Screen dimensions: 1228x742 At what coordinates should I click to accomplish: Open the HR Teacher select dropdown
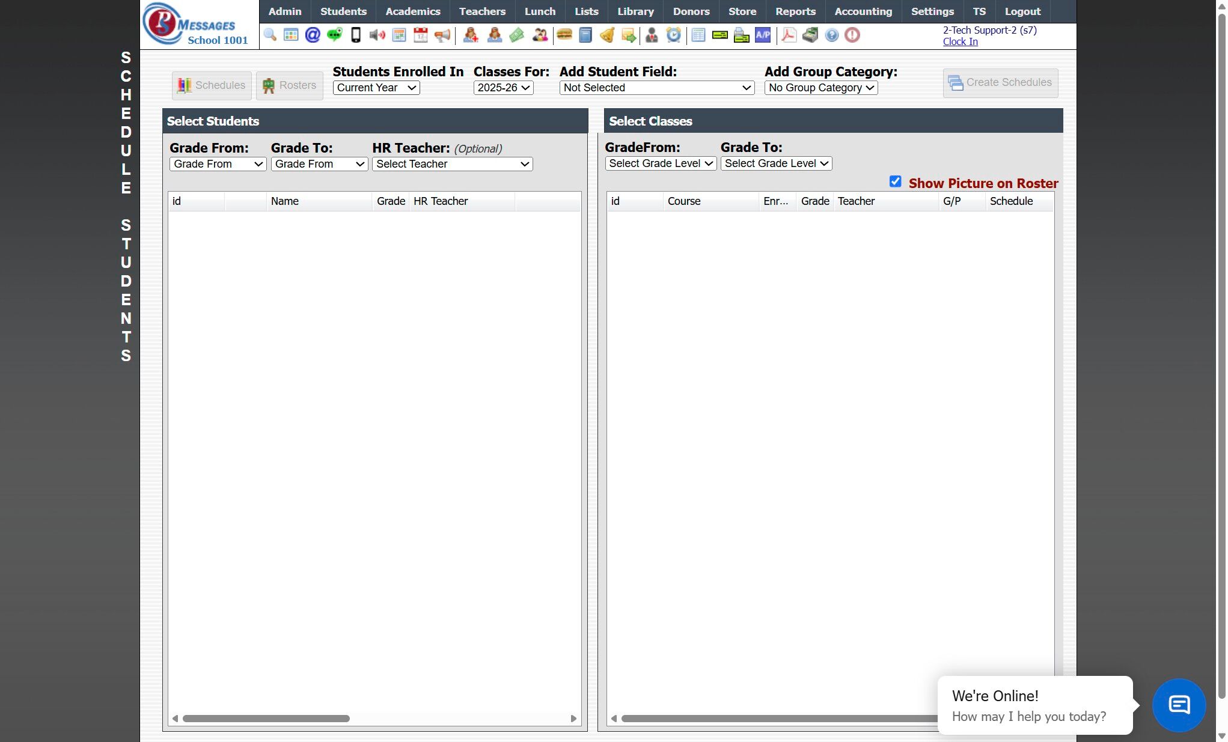tap(452, 164)
